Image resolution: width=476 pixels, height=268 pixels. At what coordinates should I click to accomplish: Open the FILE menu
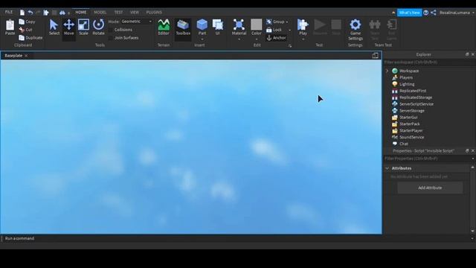[9, 12]
